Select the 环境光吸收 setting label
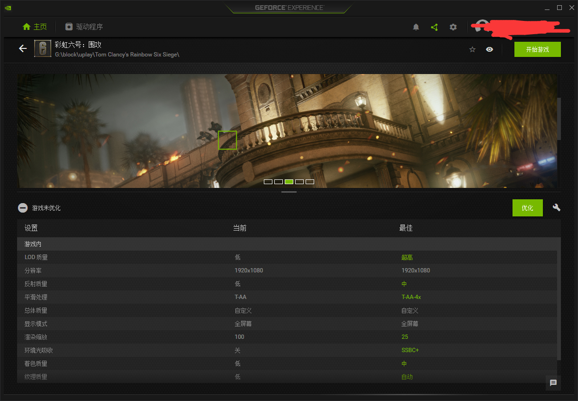This screenshot has width=578, height=401. 39,350
